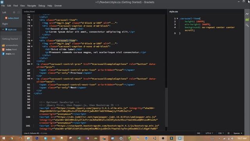Screen dimensions: 250x141
Task: Collapse the code fold at line 71
Action: (x=32, y=20)
